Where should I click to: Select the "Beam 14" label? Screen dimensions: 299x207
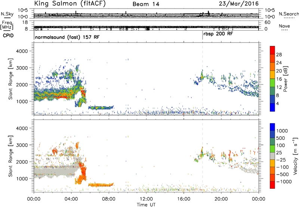click(x=146, y=4)
